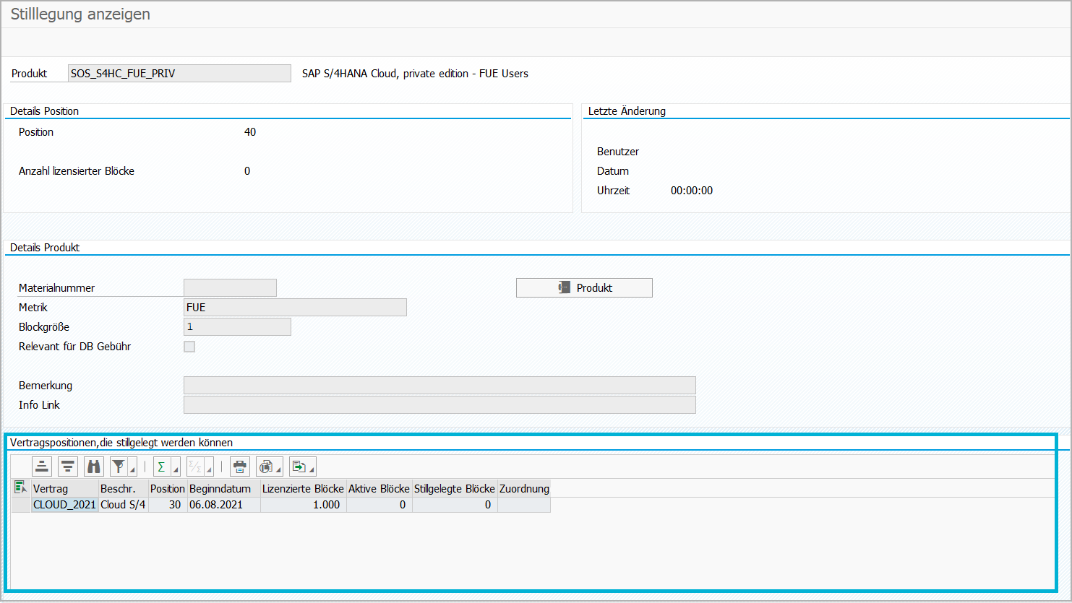Sort table descending with toolbar icon
The image size is (1072, 603).
point(68,467)
